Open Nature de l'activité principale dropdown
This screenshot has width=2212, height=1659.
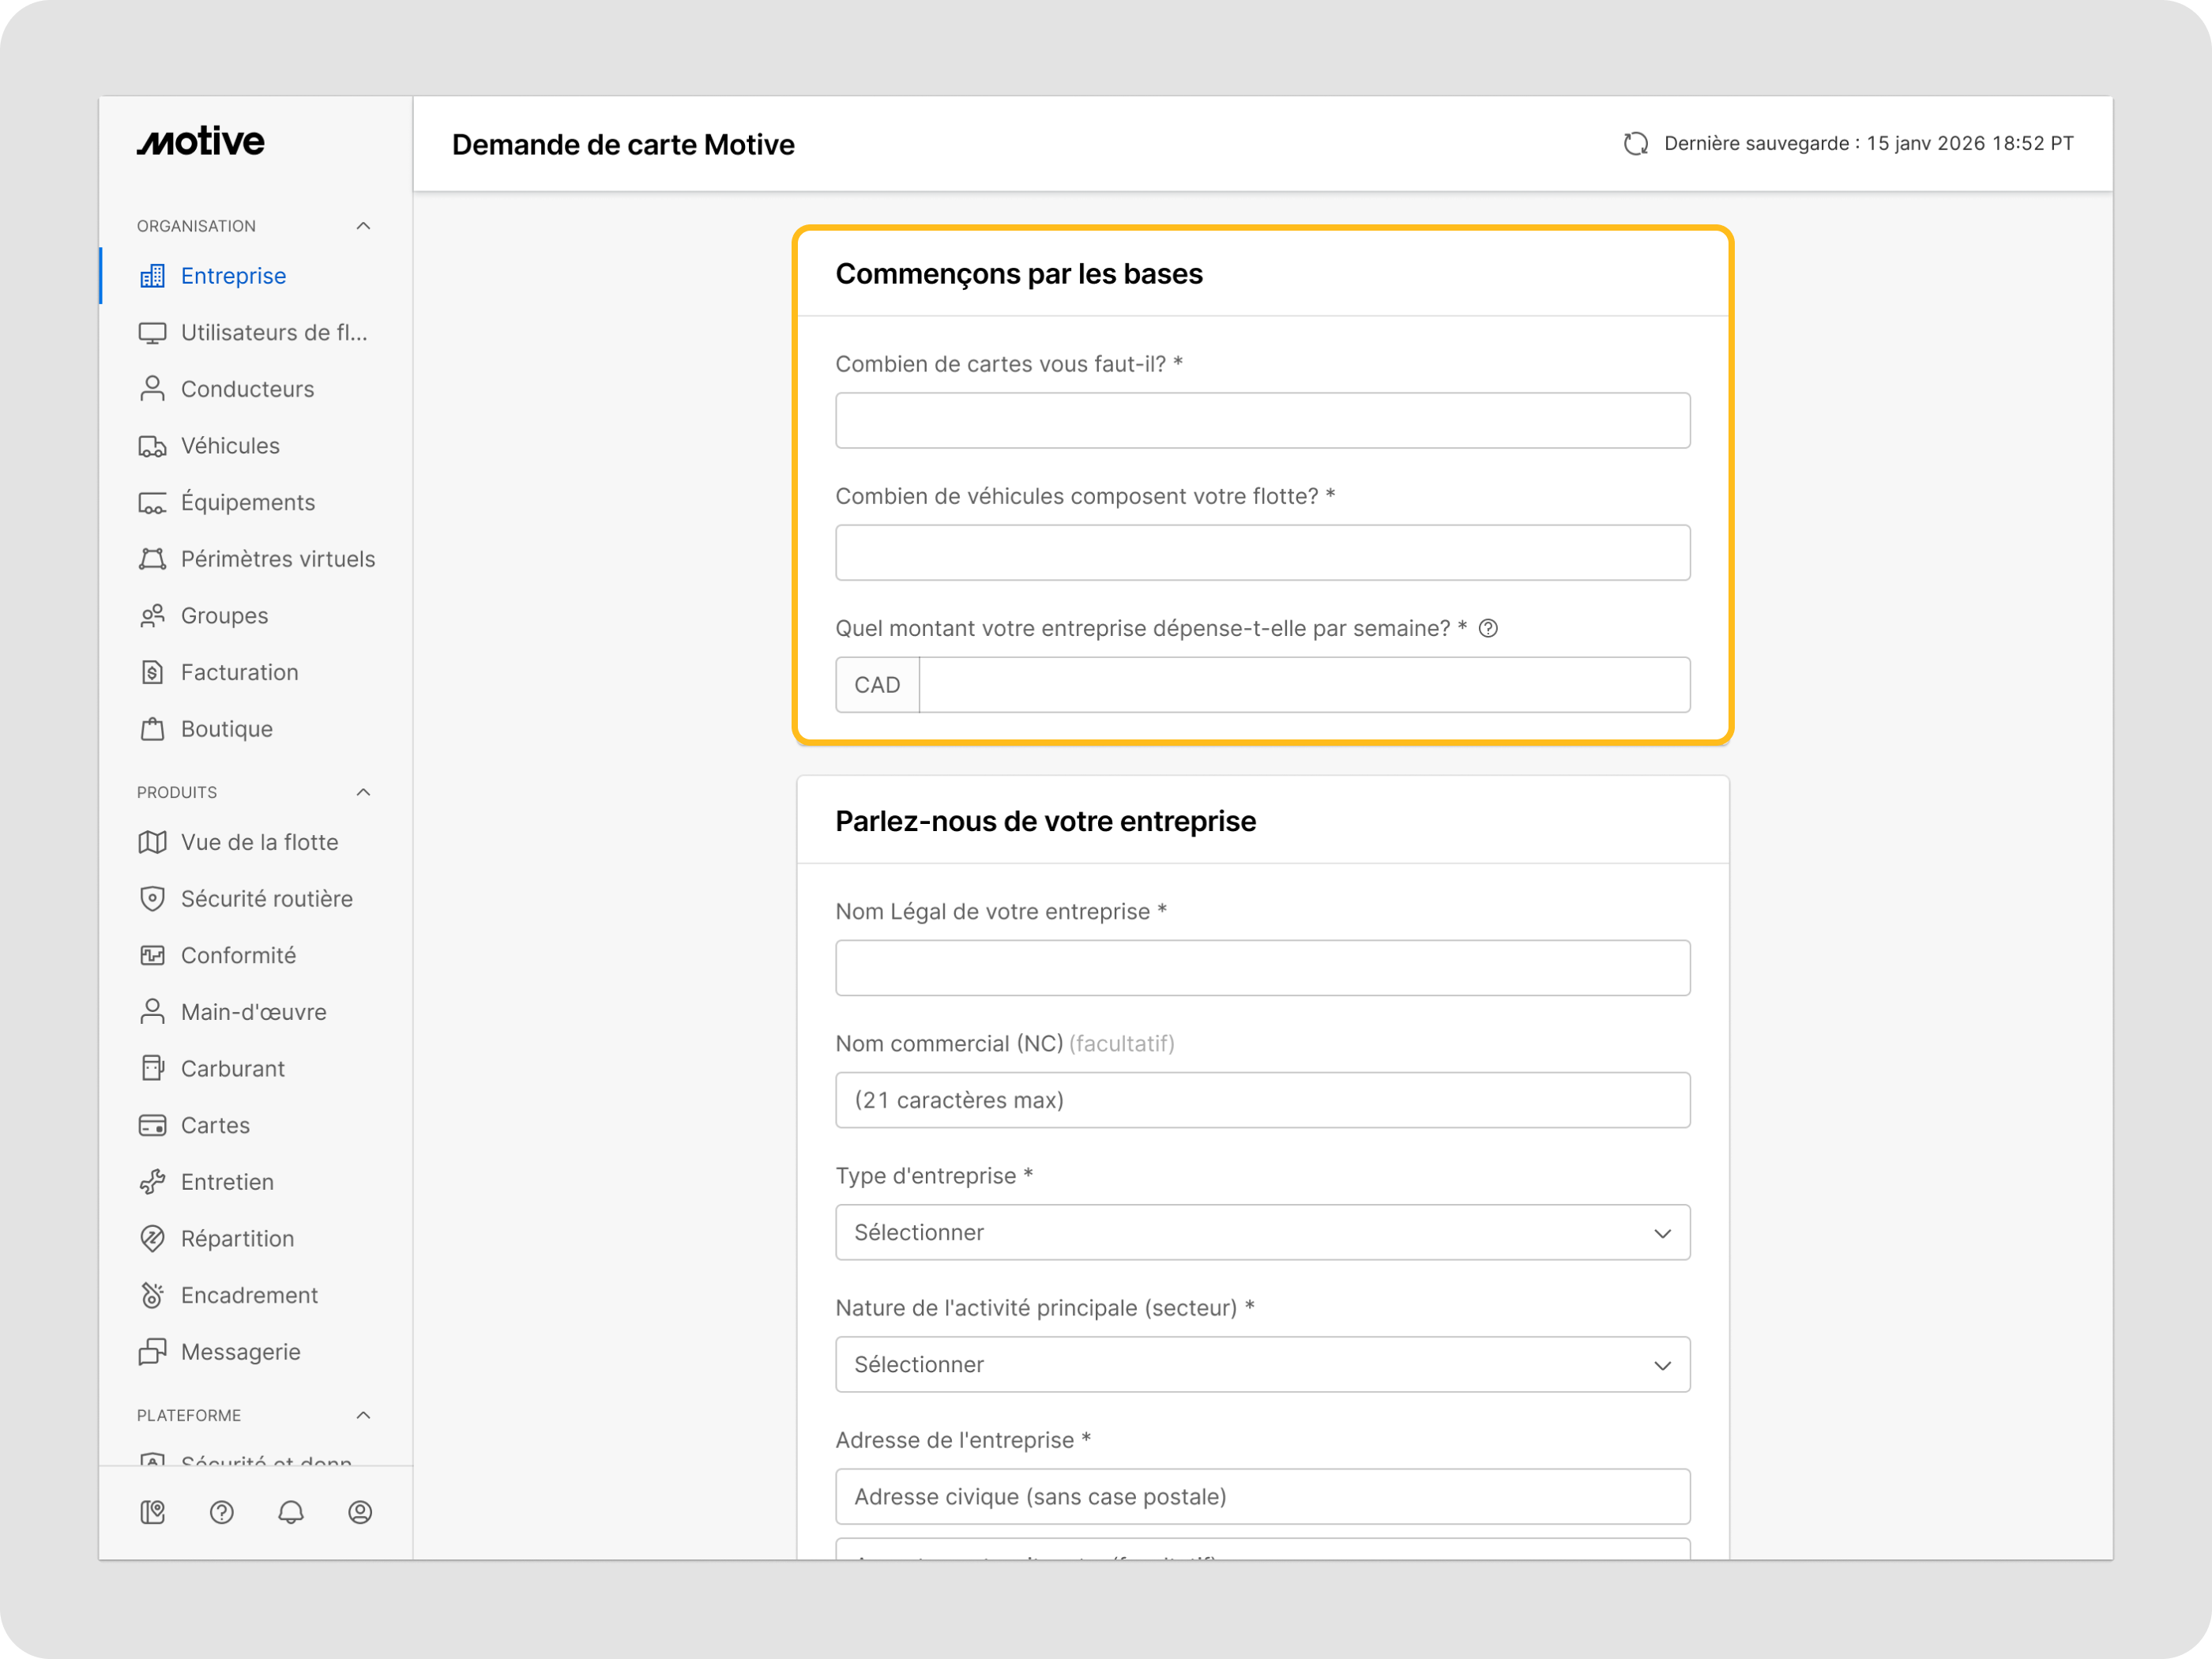(x=1263, y=1364)
